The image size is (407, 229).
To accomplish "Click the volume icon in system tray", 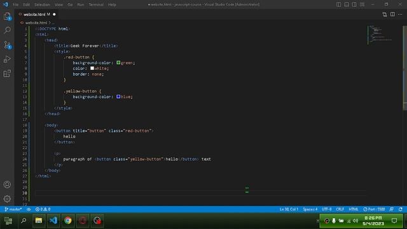I will [355, 221].
